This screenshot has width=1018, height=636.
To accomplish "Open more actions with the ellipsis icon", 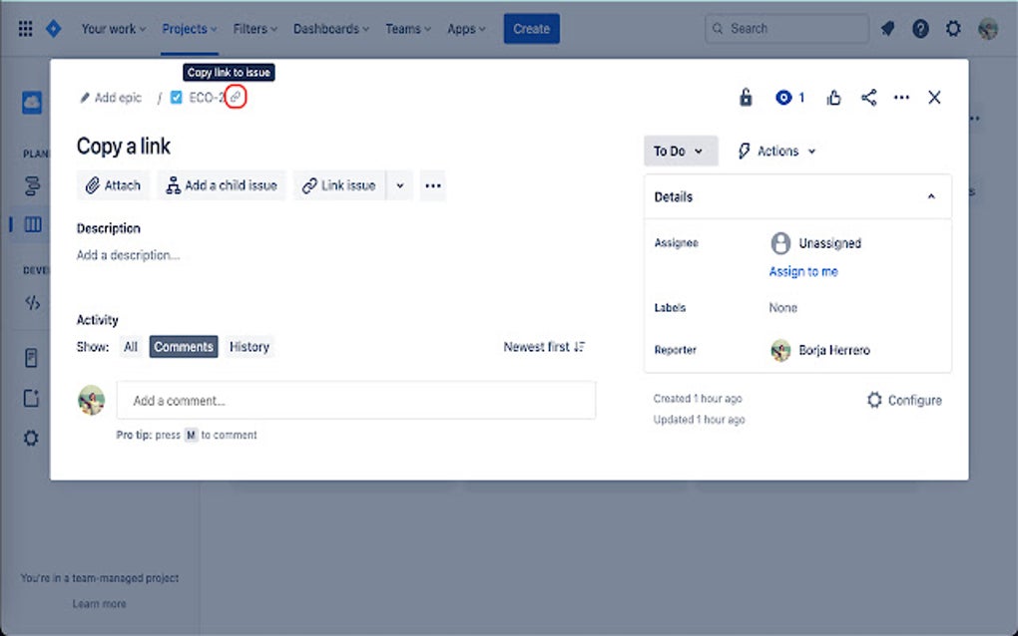I will pyautogui.click(x=901, y=97).
